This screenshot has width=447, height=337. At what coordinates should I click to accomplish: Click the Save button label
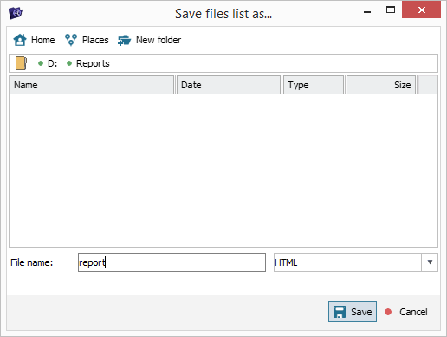(361, 312)
